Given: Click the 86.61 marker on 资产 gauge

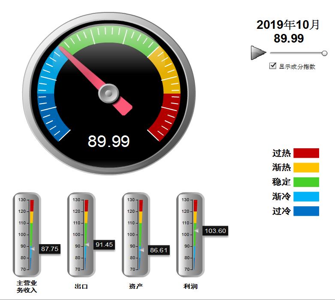Looking at the screenshot, I should pyautogui.click(x=159, y=250).
